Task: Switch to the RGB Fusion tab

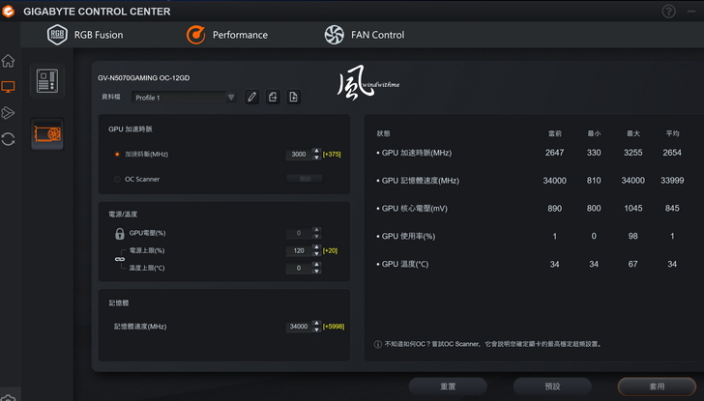Action: pyautogui.click(x=86, y=36)
